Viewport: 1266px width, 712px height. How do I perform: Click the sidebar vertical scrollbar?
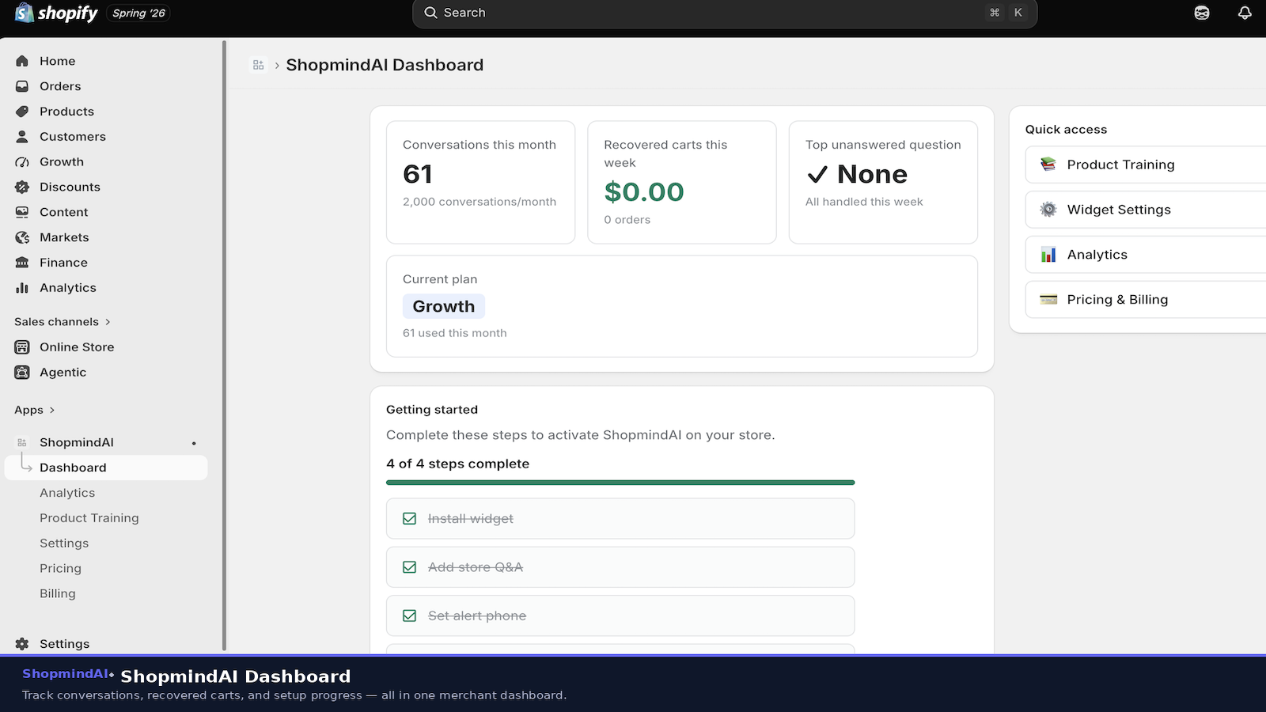click(x=225, y=345)
